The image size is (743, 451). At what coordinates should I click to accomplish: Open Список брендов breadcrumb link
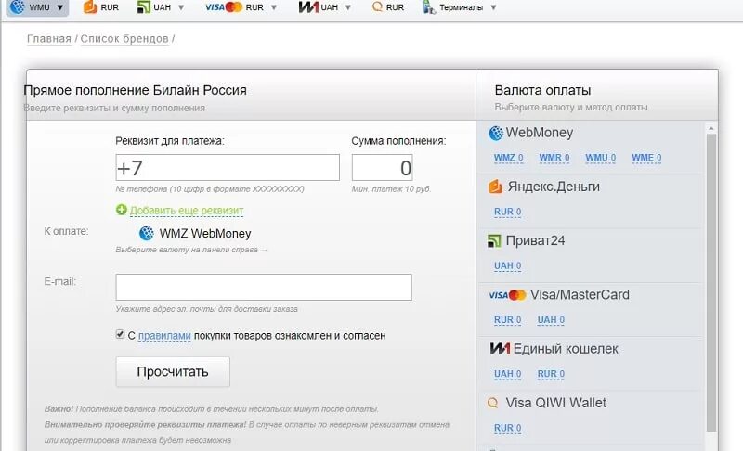pos(124,39)
